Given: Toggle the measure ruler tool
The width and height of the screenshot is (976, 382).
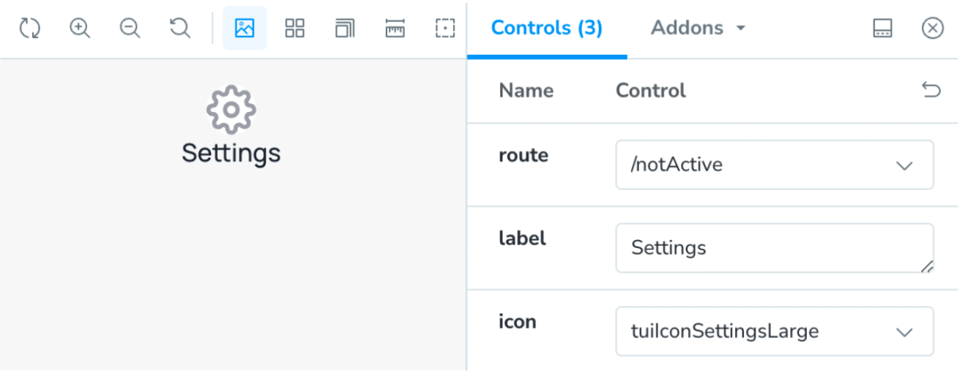Looking at the screenshot, I should tap(395, 29).
